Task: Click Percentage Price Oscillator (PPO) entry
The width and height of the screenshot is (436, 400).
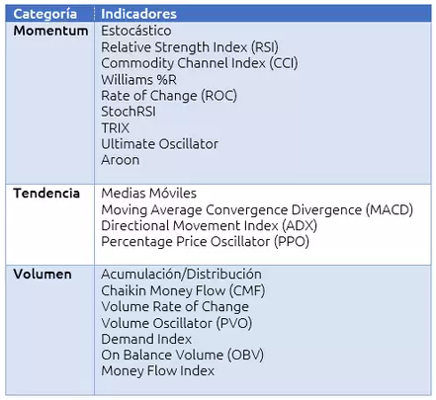Action: point(205,242)
